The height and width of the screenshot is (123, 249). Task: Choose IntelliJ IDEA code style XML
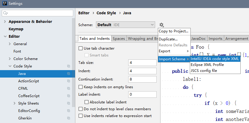(x=215, y=59)
